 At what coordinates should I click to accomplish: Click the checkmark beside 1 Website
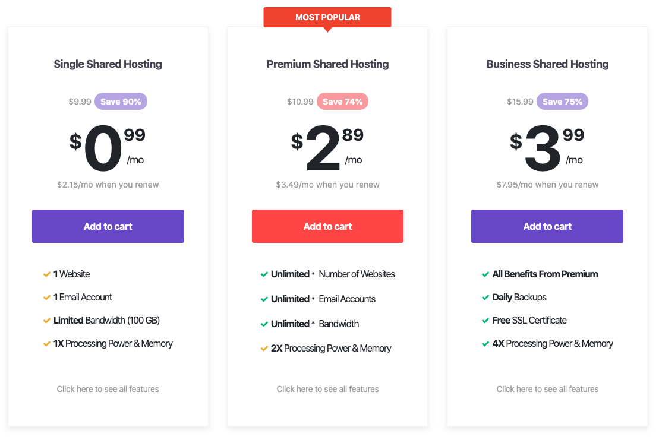[47, 274]
